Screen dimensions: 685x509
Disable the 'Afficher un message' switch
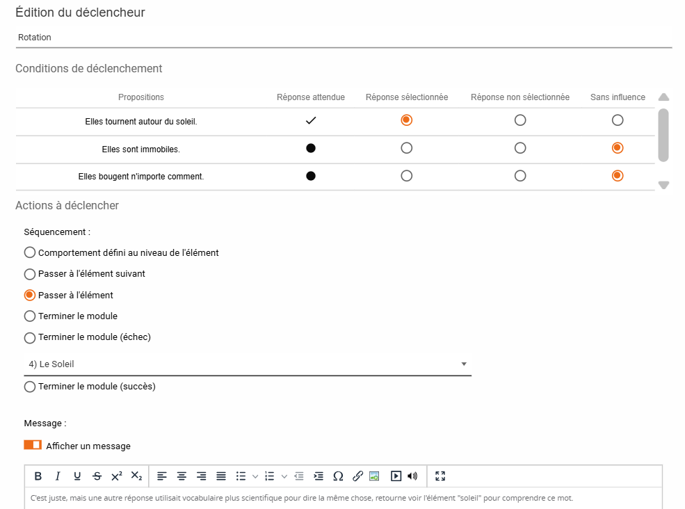click(33, 445)
